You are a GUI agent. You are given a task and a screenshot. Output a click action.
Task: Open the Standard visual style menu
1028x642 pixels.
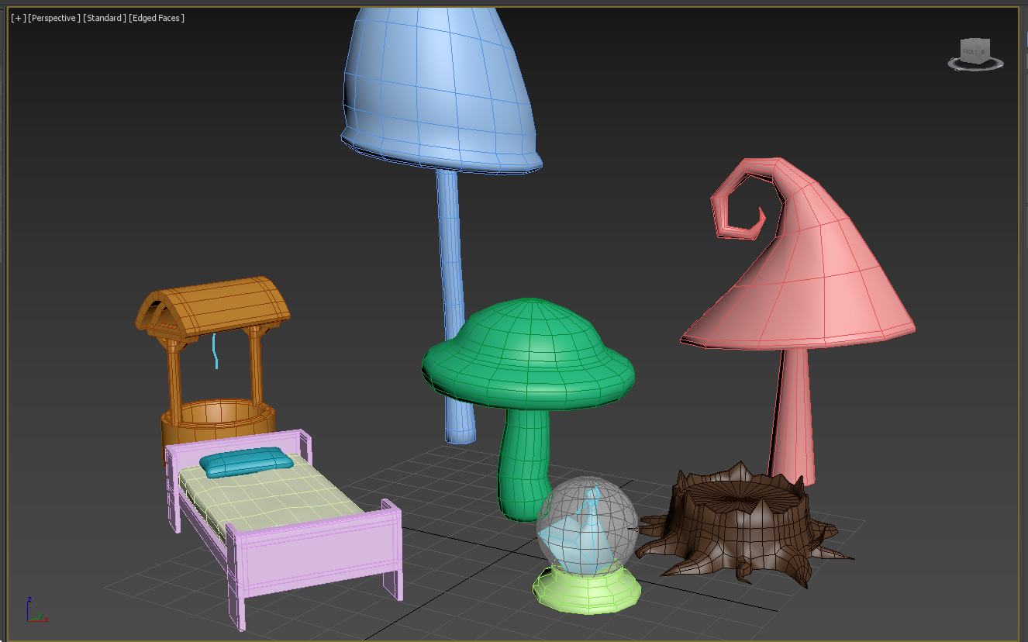104,18
